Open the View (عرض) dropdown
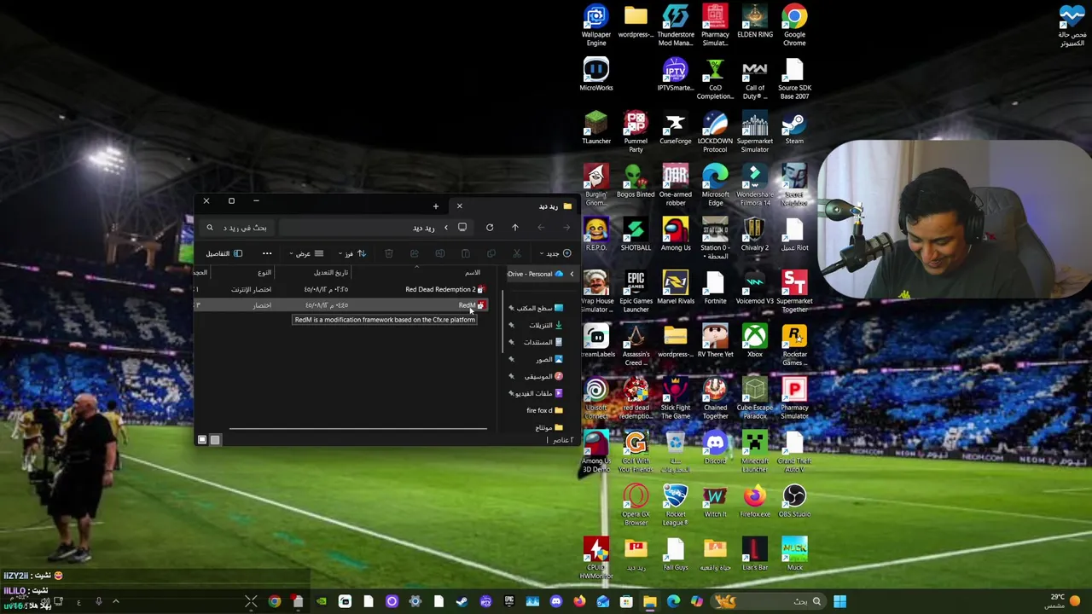Screen dimensions: 1092x614 pyautogui.click(x=306, y=253)
